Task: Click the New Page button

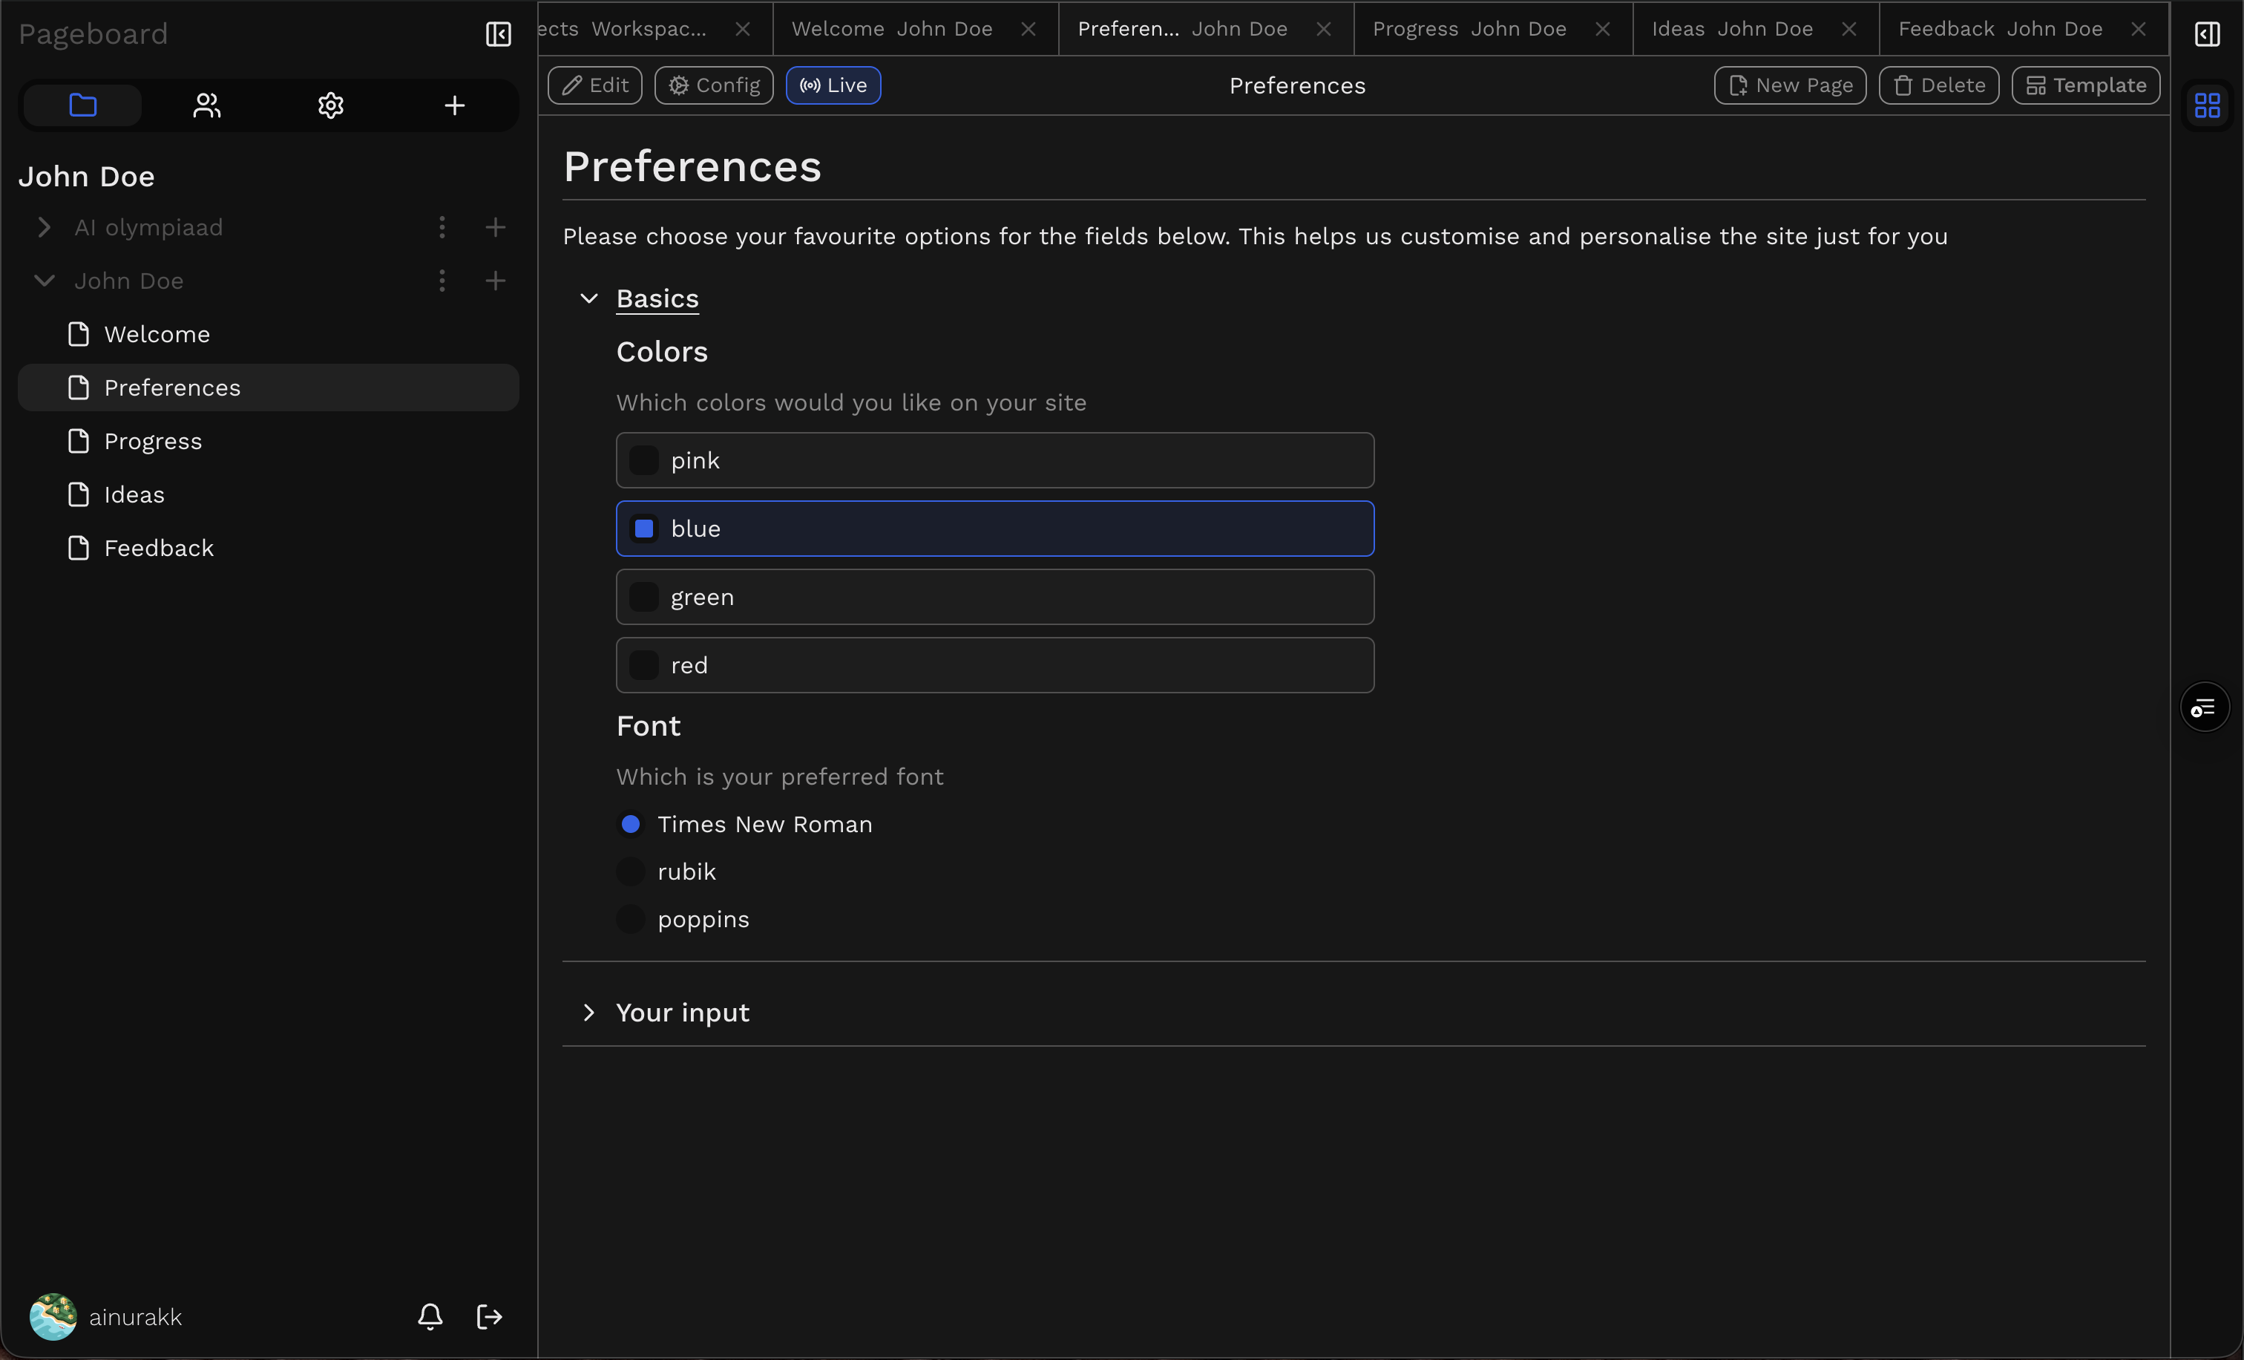Action: coord(1790,85)
